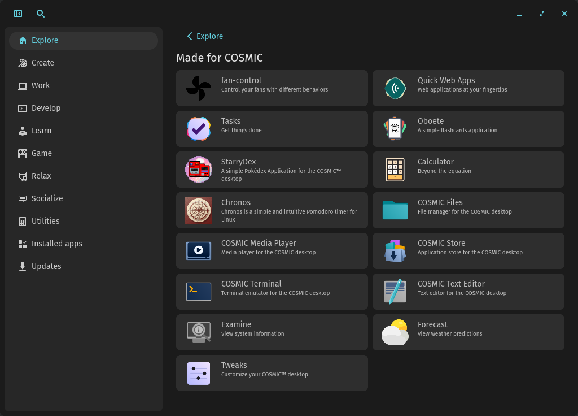Open Oboete via its flashcard icon
The width and height of the screenshot is (578, 416).
pos(395,129)
